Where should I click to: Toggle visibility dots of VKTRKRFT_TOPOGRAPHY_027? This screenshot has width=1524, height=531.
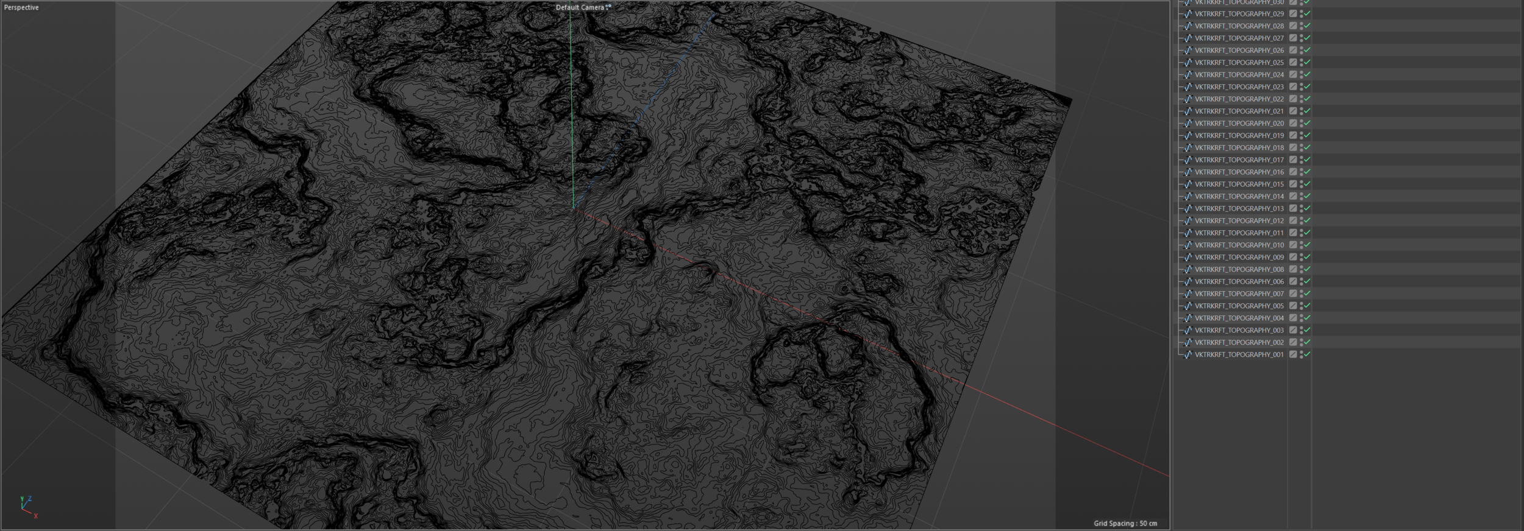click(1301, 38)
